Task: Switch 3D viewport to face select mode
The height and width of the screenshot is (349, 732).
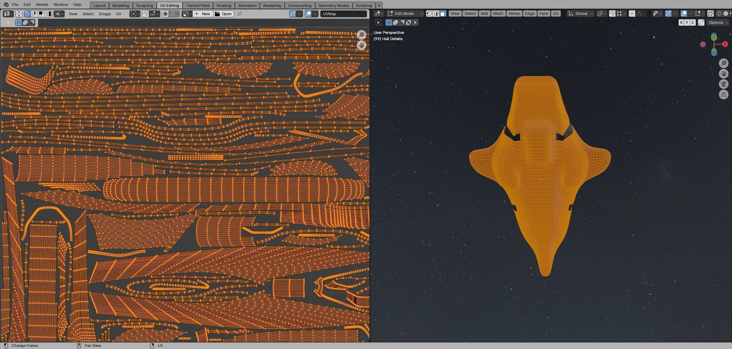Action: 443,13
